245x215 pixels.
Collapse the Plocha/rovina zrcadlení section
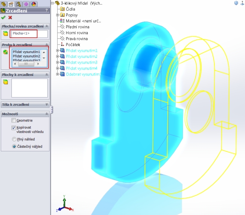pyautogui.click(x=47, y=26)
